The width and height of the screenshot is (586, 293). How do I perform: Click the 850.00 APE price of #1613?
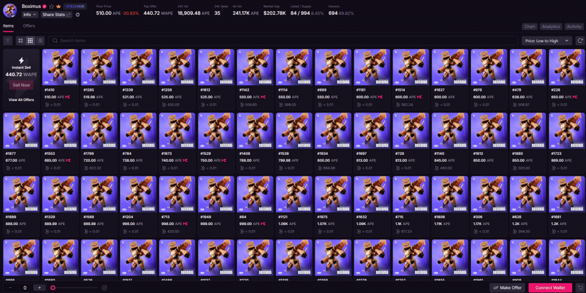coord(482,160)
